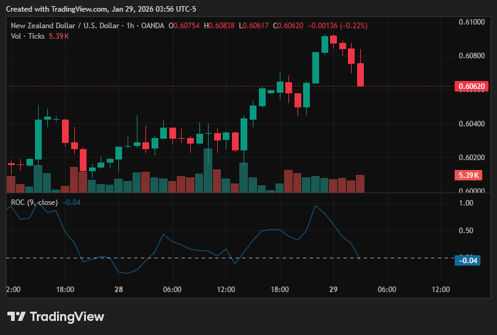The width and height of the screenshot is (497, 335).
Task: Click the 5.39K volume price tag
Action: pos(468,175)
